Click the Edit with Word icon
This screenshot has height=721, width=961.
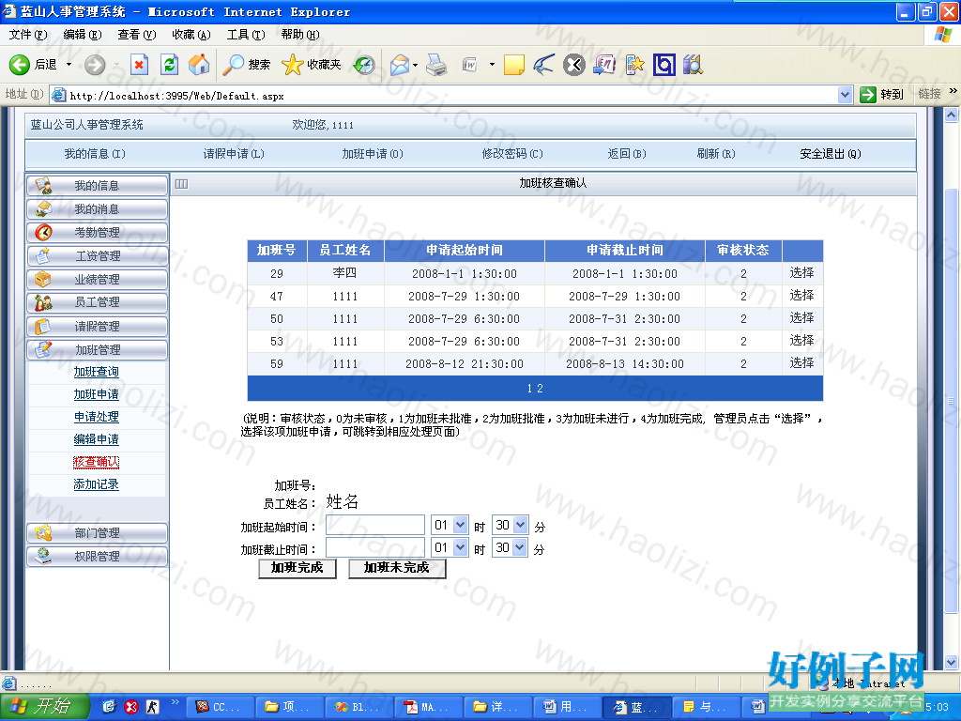click(470, 65)
